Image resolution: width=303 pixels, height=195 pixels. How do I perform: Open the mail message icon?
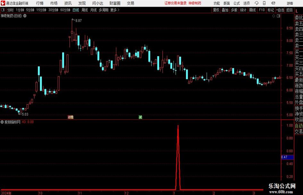273,3
